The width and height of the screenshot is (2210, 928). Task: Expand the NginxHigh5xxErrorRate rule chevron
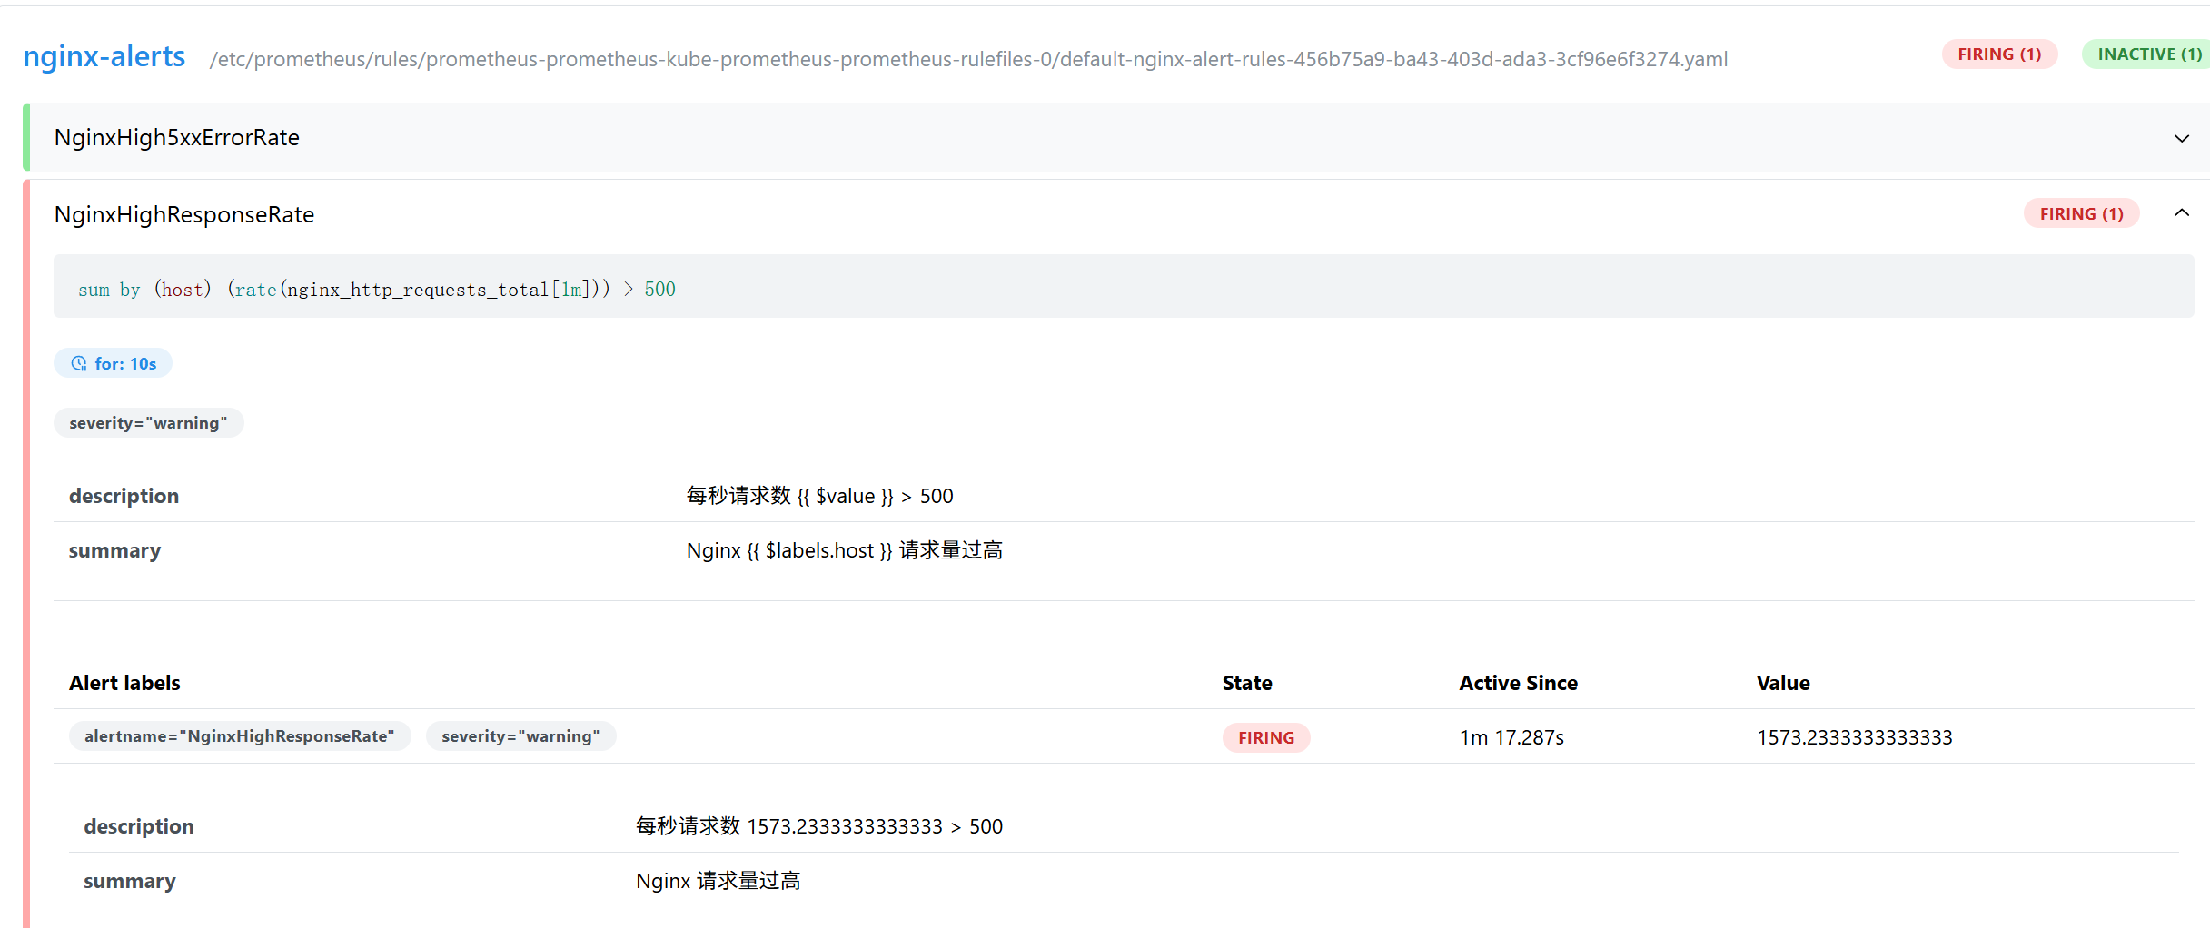click(x=2181, y=138)
